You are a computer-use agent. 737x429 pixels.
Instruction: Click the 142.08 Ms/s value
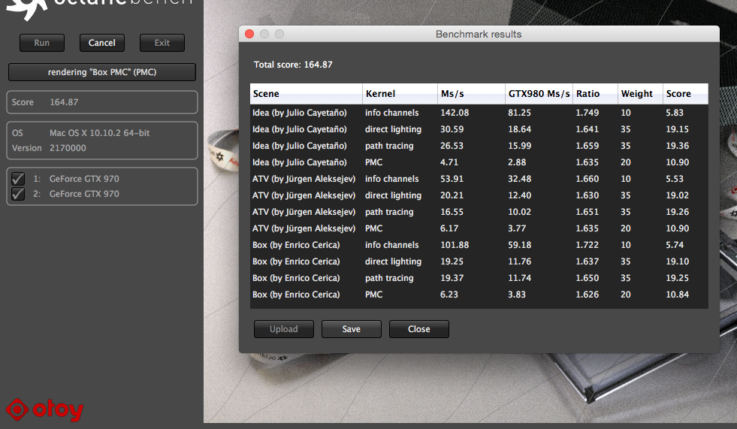tap(455, 113)
